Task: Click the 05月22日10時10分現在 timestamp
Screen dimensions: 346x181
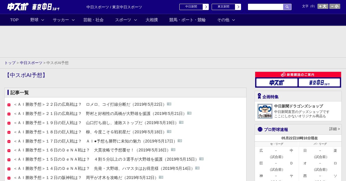Action: 300,138
